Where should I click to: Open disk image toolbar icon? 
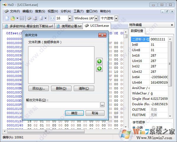(41, 18)
